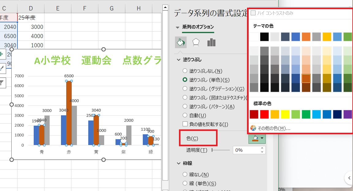Viewport: 353px width, 191px height.
Task: Select 自動(U) fill radio button
Action: 185,115
